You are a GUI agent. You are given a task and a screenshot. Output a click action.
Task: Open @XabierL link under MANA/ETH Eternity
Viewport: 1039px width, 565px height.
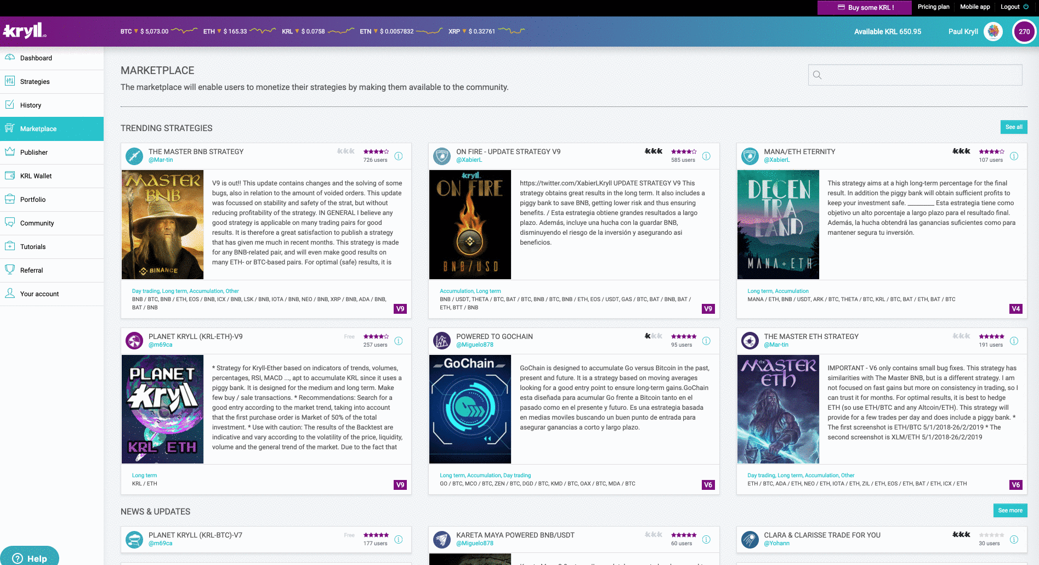point(777,160)
